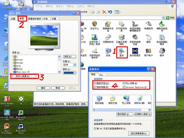
Task: Open 用户帐户 user accounts icon
Action: click(149, 52)
